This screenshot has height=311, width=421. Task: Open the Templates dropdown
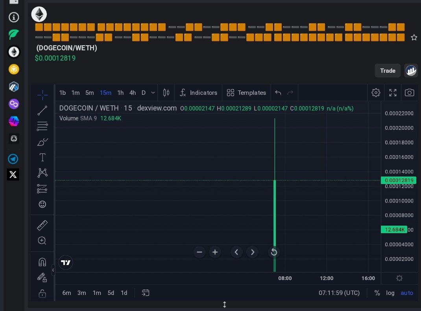pos(247,93)
